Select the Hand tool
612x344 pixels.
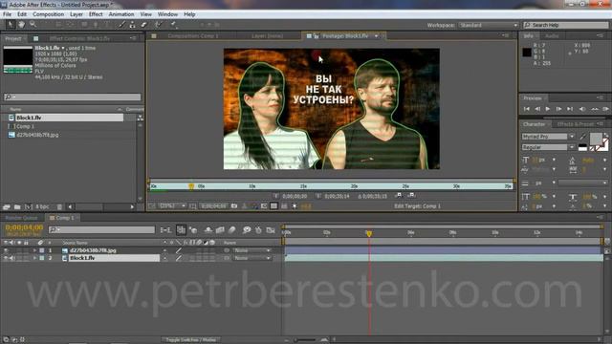pyautogui.click(x=21, y=25)
